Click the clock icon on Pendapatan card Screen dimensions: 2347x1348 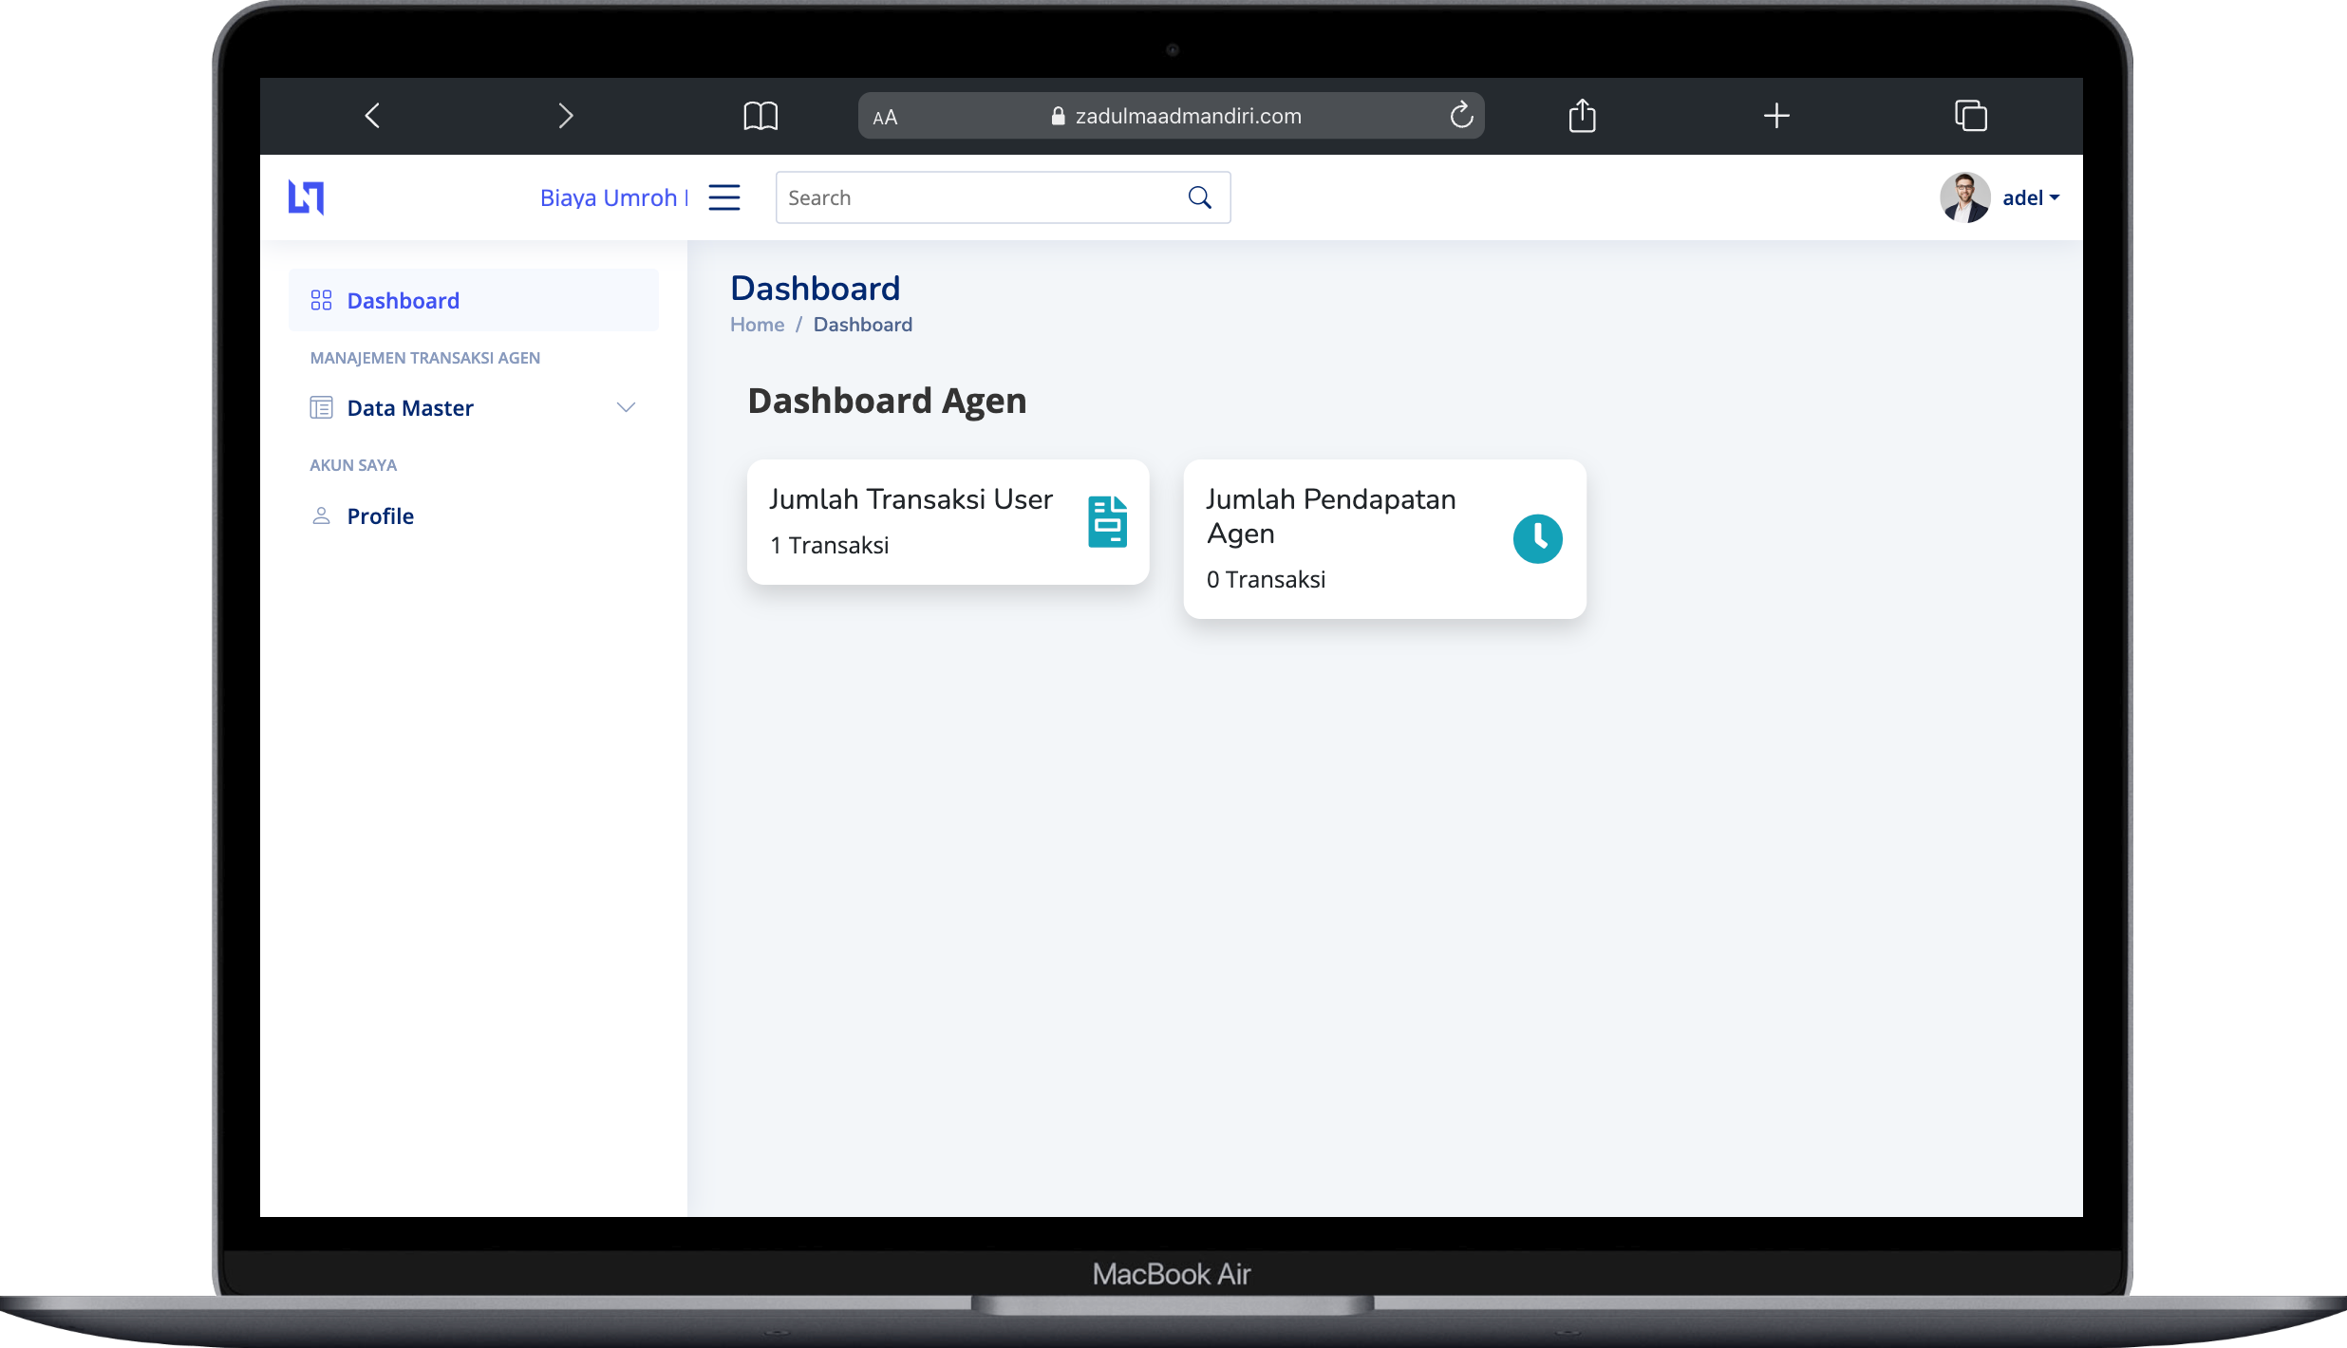point(1537,539)
